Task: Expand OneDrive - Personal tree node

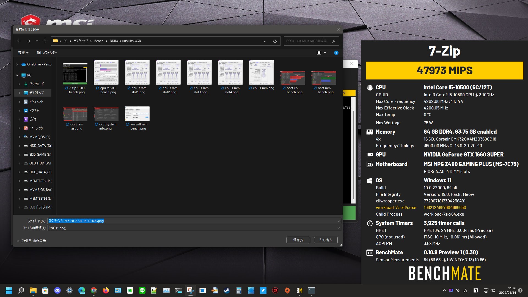Action: click(x=17, y=64)
